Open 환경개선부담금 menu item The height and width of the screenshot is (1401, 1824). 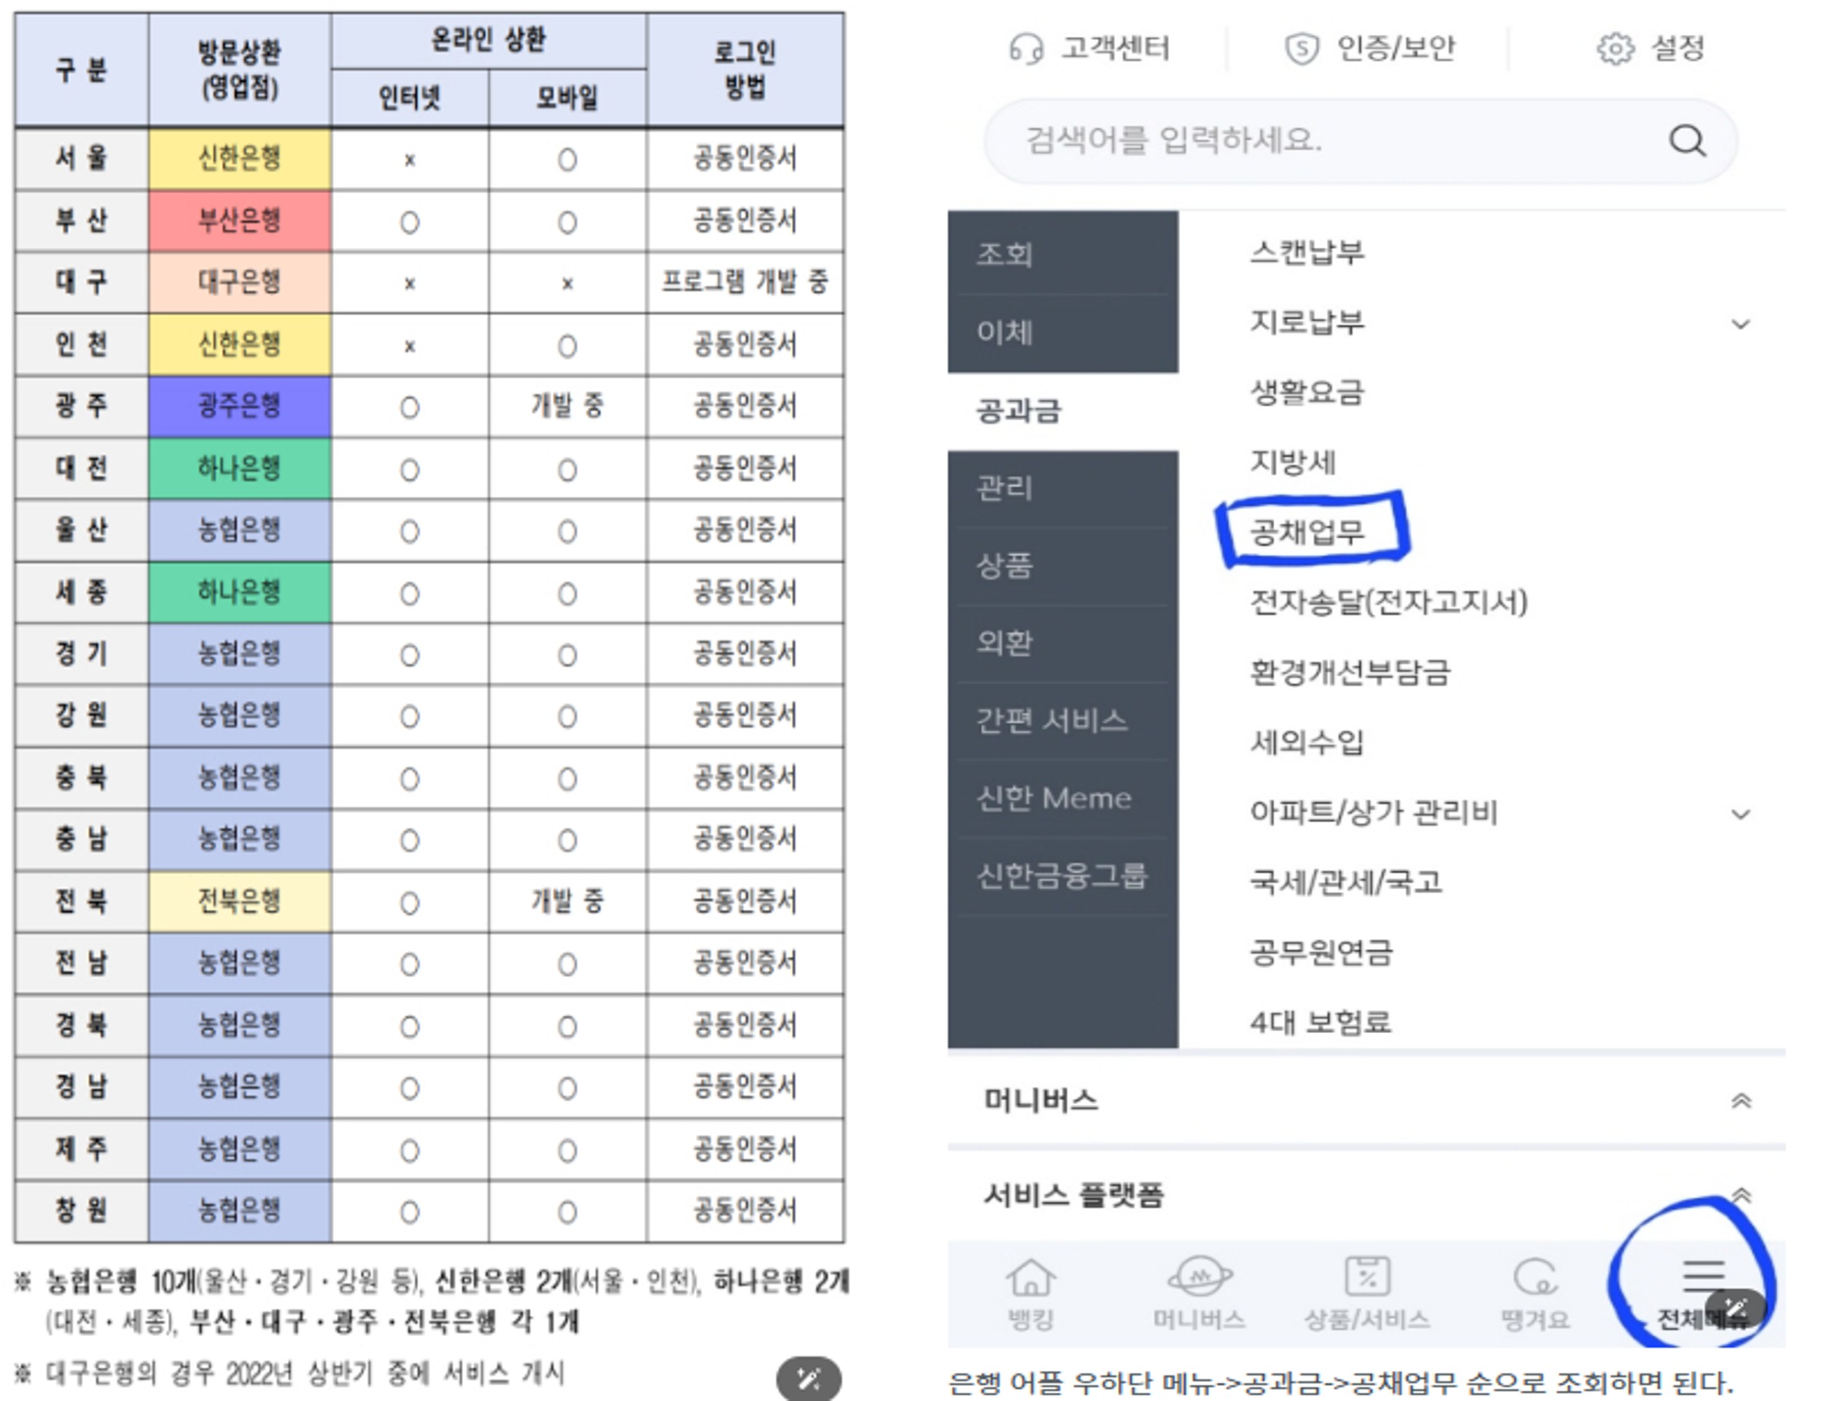(x=1350, y=672)
